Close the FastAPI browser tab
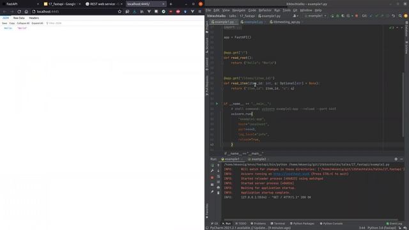The image size is (409, 230). [x=38, y=4]
